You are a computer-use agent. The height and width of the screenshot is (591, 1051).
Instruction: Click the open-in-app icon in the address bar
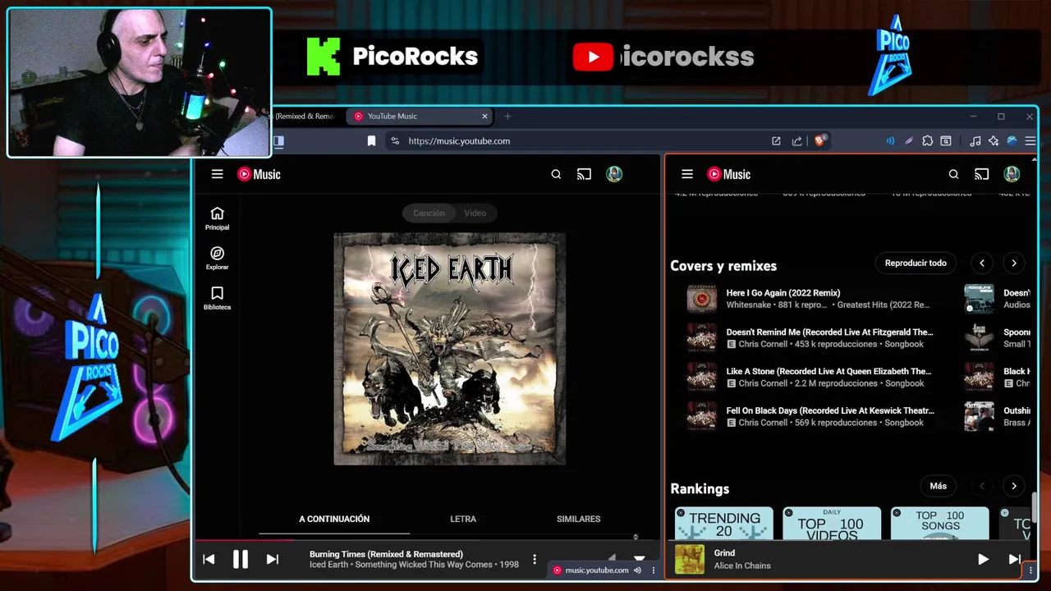[x=776, y=141]
